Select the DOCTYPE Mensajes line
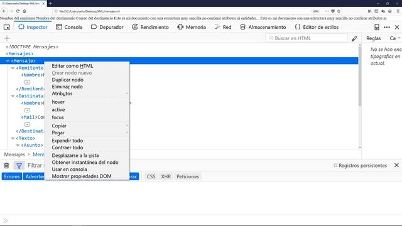Image resolution: width=402 pixels, height=226 pixels. [x=32, y=47]
